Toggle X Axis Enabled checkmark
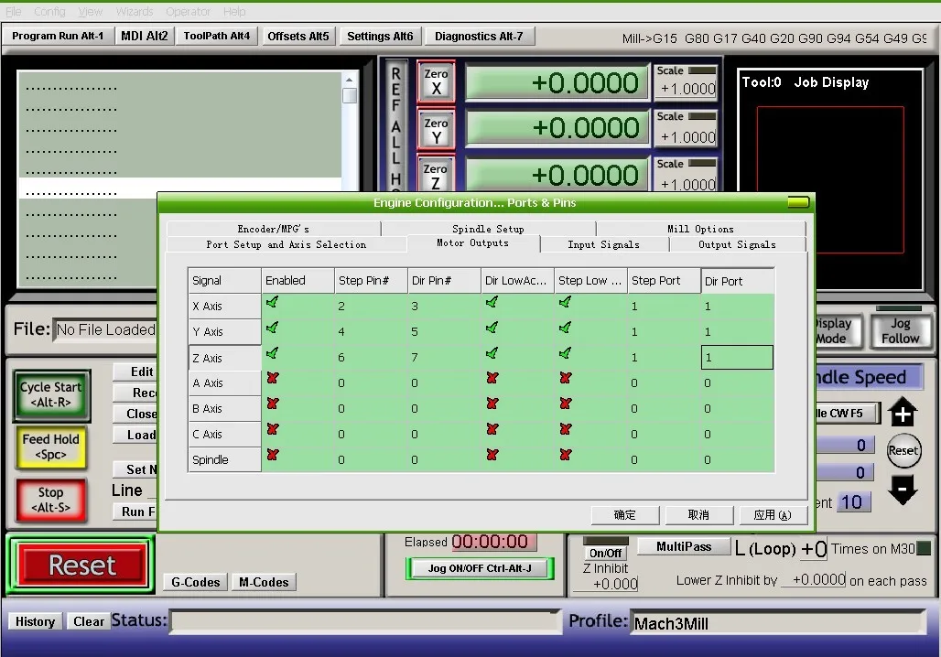 (272, 302)
